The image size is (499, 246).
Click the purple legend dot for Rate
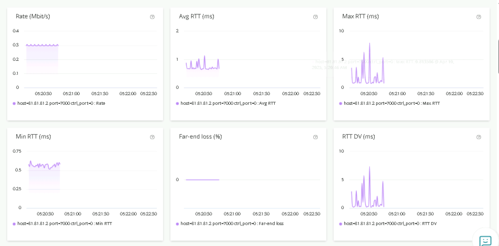click(x=14, y=103)
